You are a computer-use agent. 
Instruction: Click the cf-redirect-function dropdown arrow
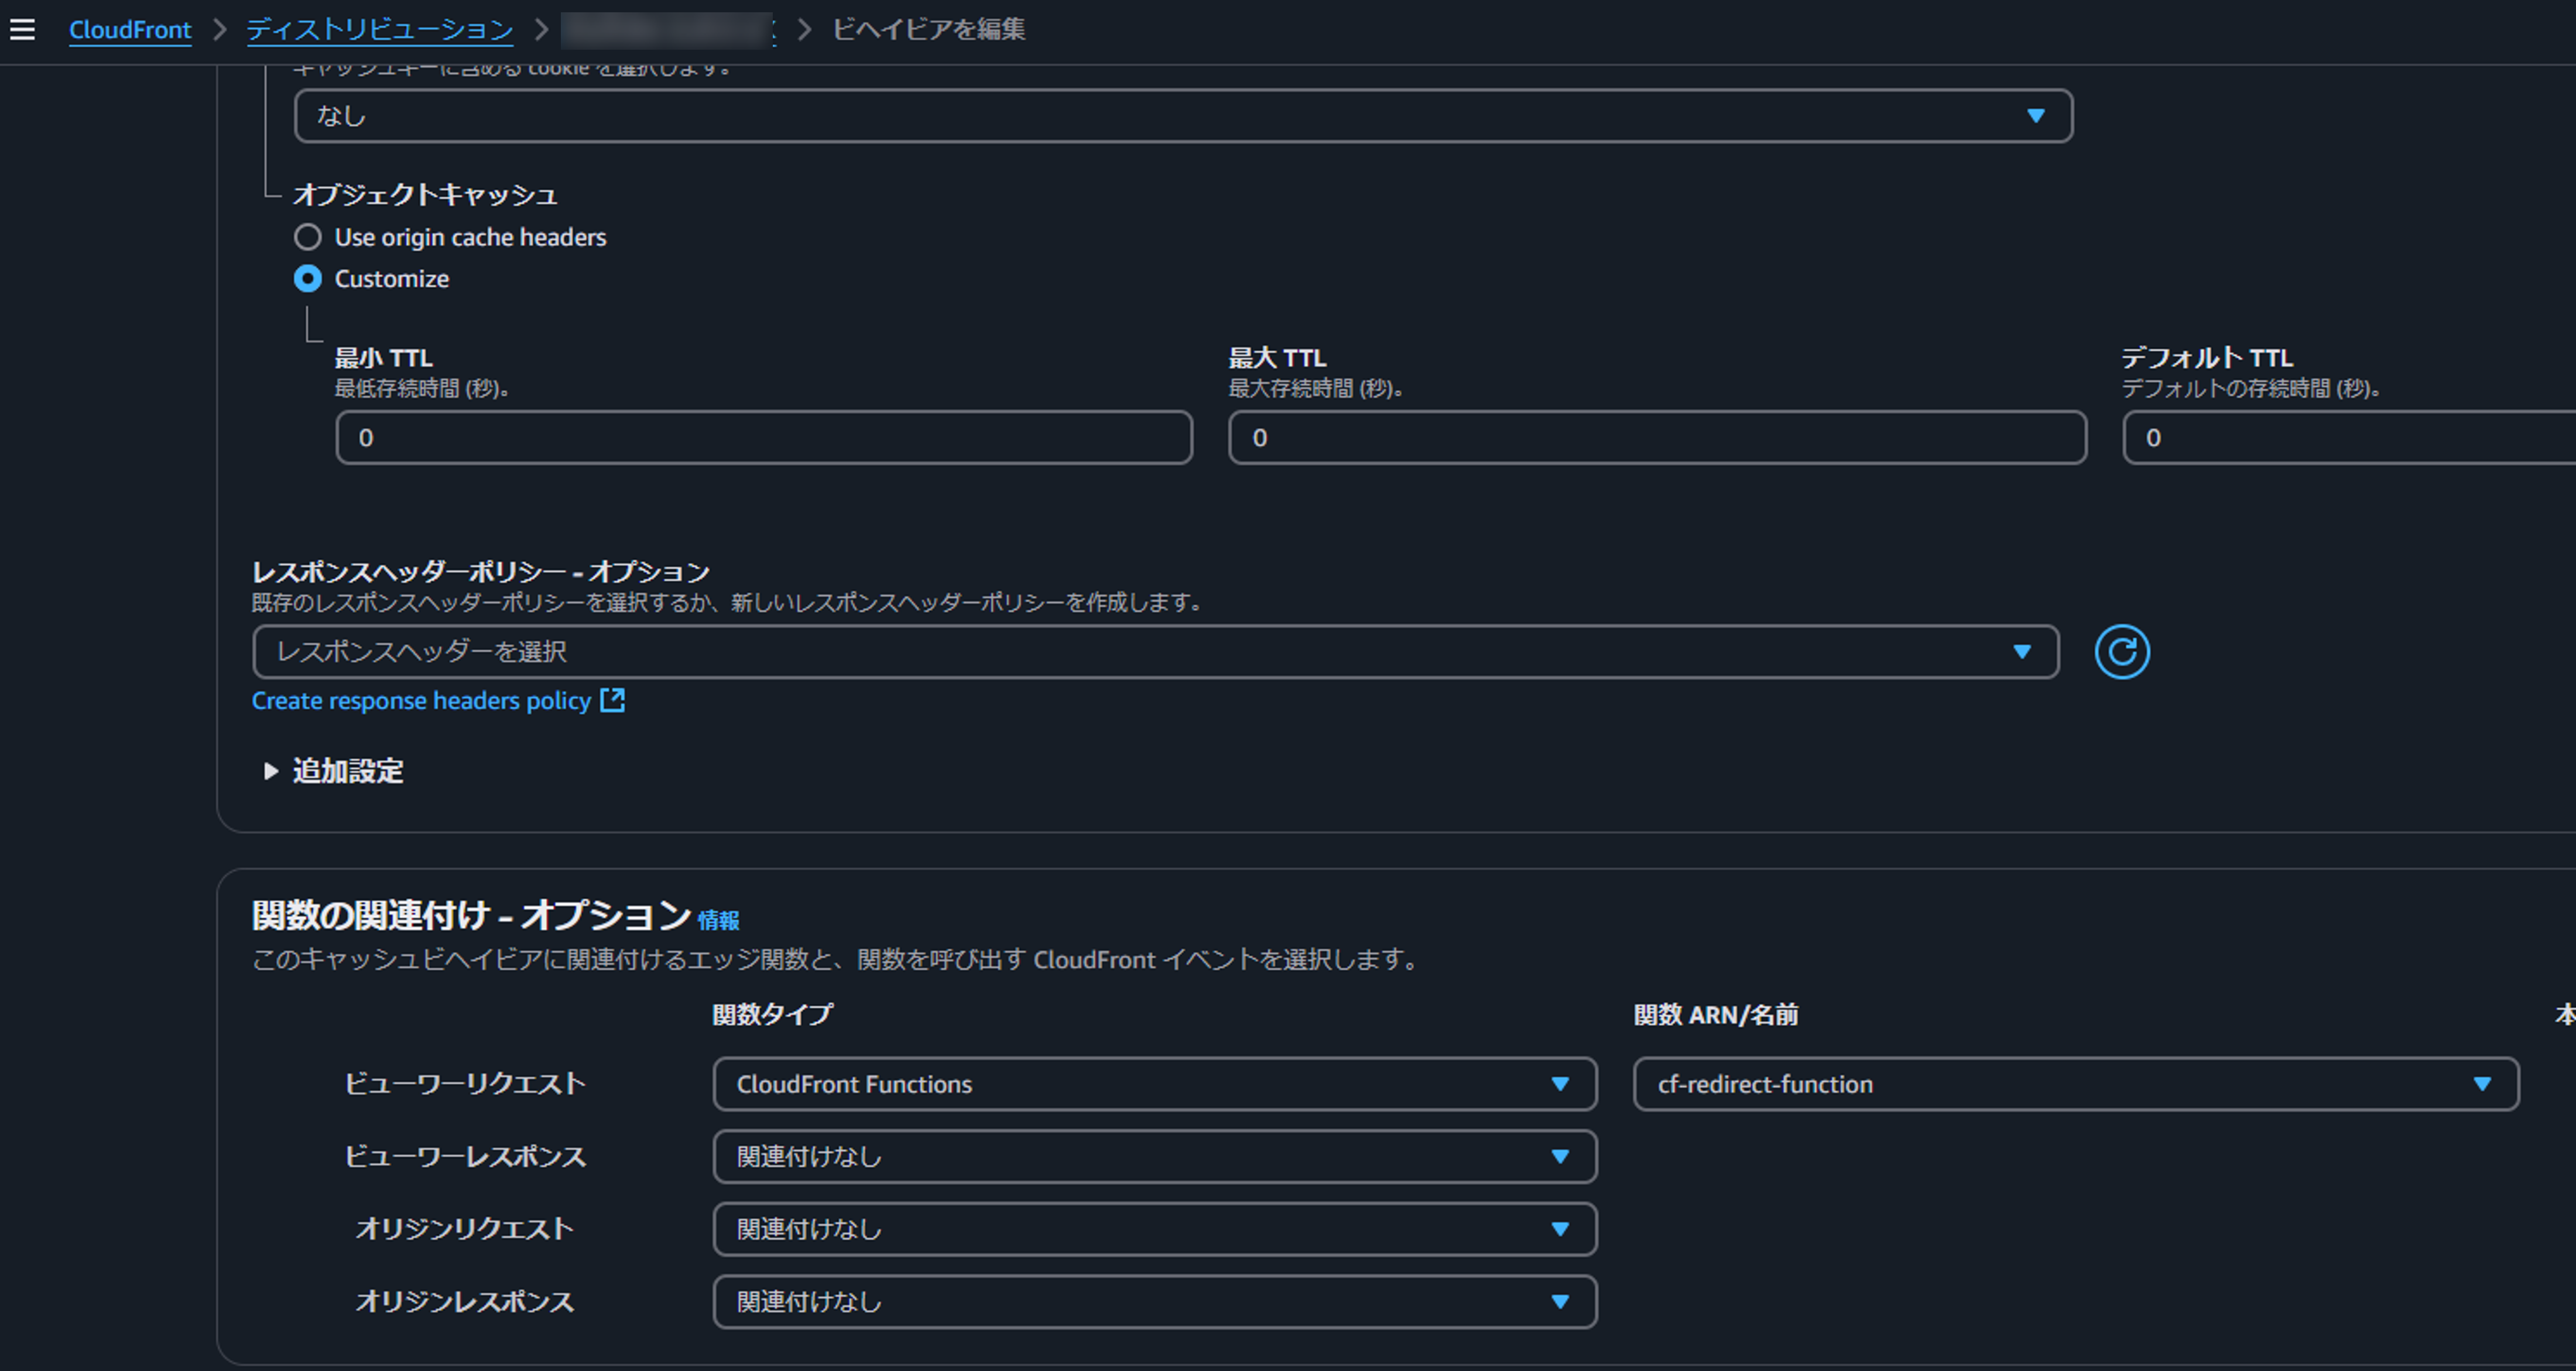pos(2481,1084)
